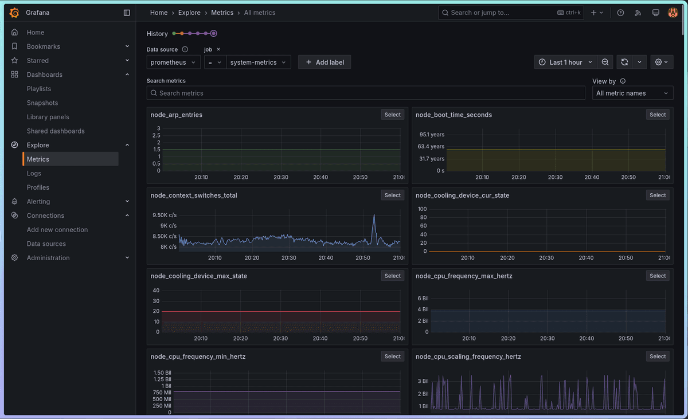Go to Home breadcrumb link

click(159, 13)
